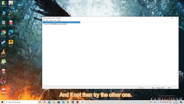
Task: Open the purple app on the taskbar
Action: [73, 102]
